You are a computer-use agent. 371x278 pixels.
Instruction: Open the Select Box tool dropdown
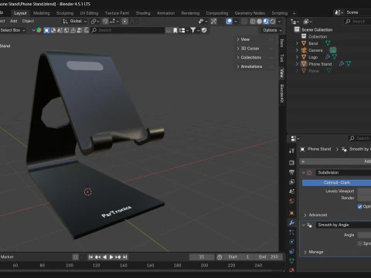point(12,30)
